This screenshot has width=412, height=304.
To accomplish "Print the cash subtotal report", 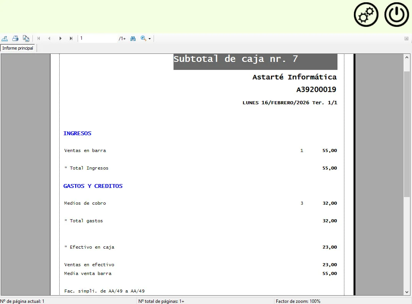I will pyautogui.click(x=15, y=38).
